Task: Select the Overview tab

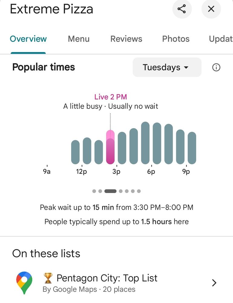Action: coord(28,39)
